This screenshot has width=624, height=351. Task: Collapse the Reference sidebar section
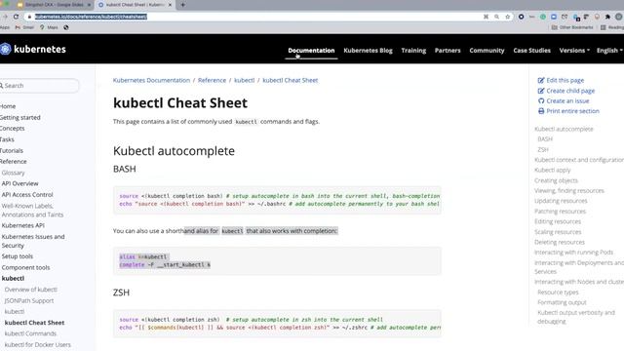[13, 162]
